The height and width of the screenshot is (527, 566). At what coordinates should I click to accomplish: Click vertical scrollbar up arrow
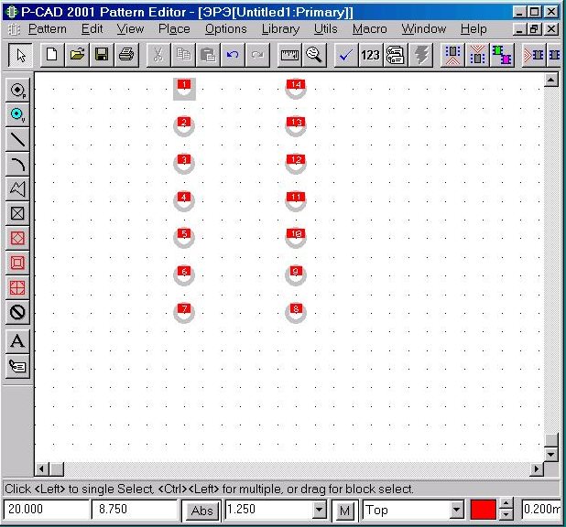tap(550, 80)
